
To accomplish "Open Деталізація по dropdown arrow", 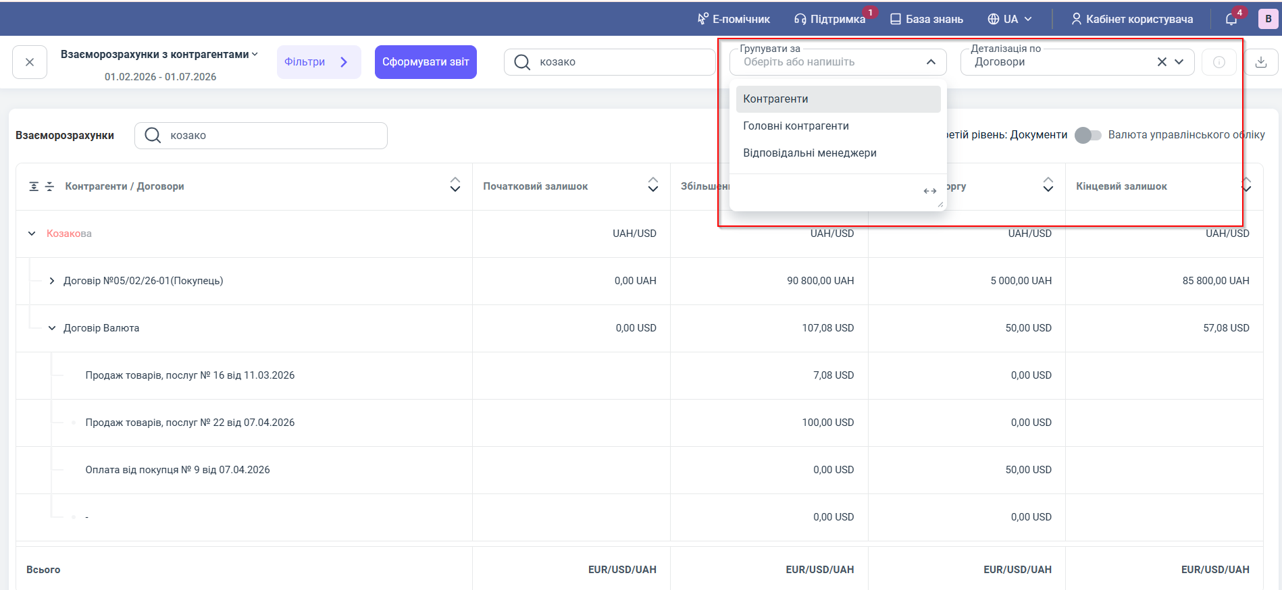I will point(1179,62).
